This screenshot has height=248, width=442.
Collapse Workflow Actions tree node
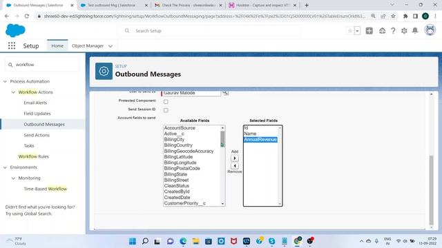click(x=13, y=92)
